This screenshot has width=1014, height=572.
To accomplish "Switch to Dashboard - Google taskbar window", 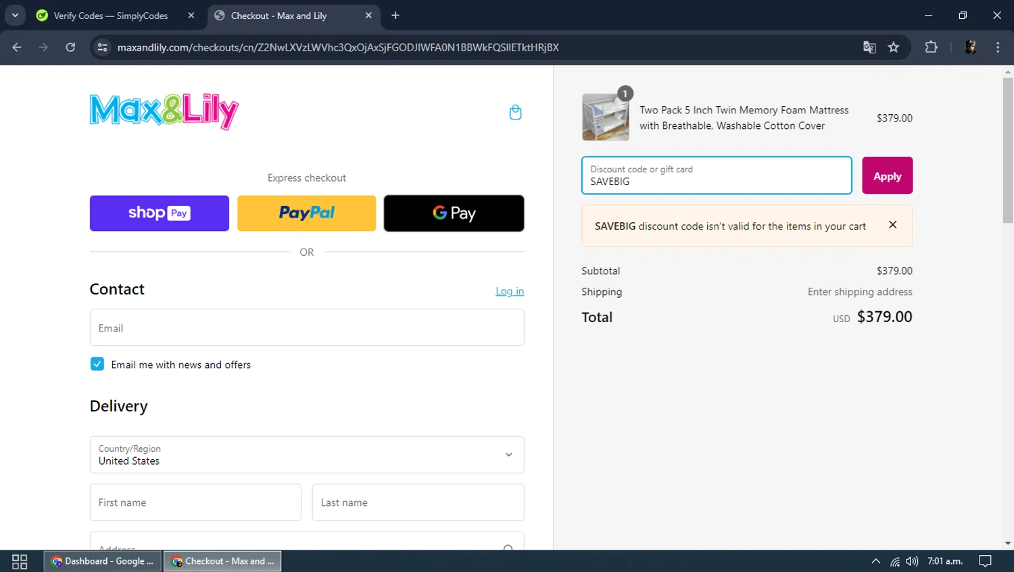I will click(x=103, y=561).
